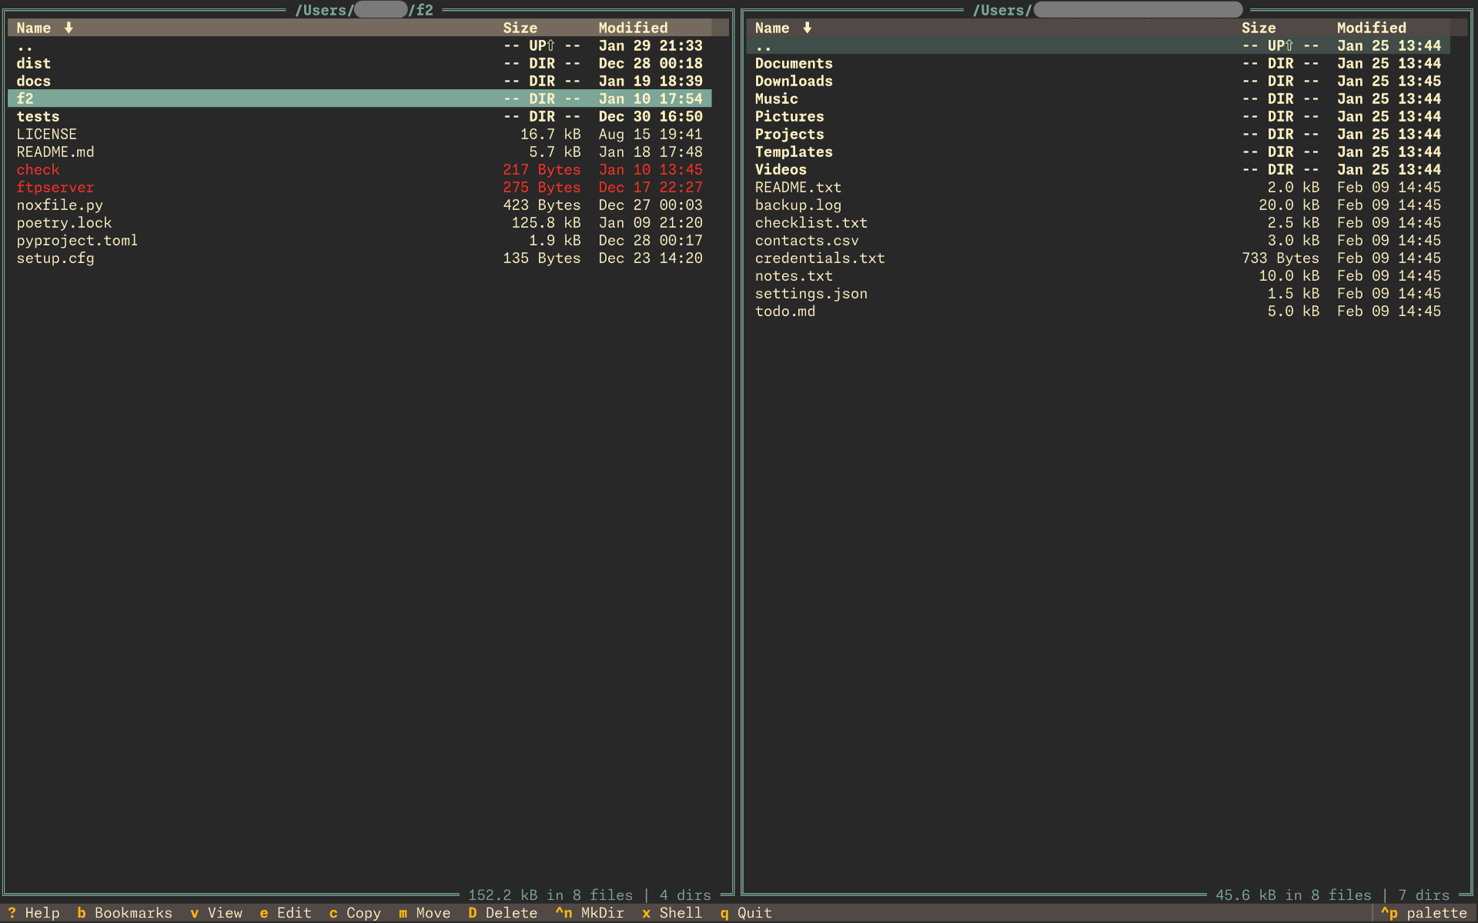Click the 733 Bytes size of credentials.txt
The height and width of the screenshot is (923, 1478).
point(1280,258)
